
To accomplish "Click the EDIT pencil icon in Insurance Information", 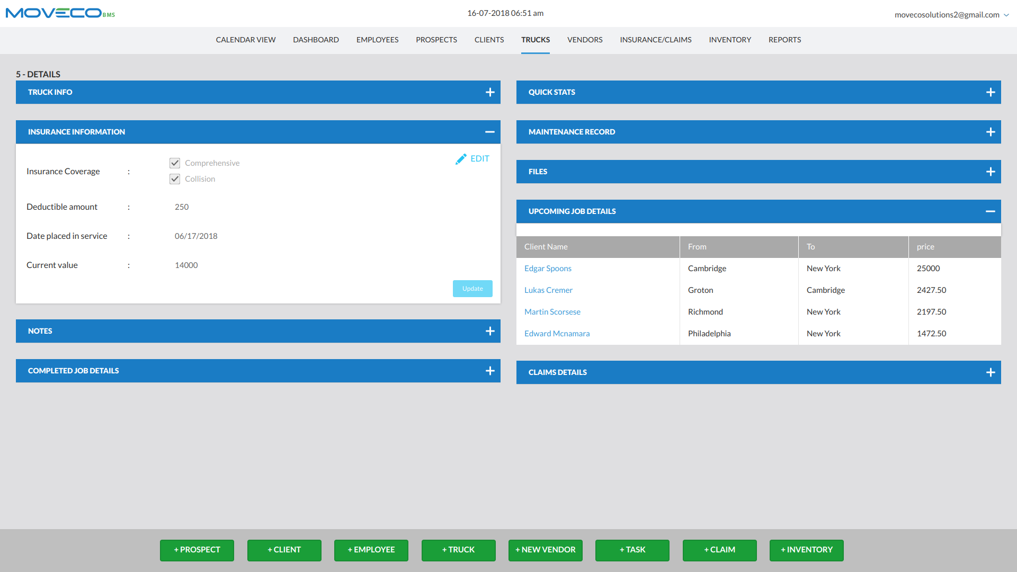I will (x=461, y=158).
